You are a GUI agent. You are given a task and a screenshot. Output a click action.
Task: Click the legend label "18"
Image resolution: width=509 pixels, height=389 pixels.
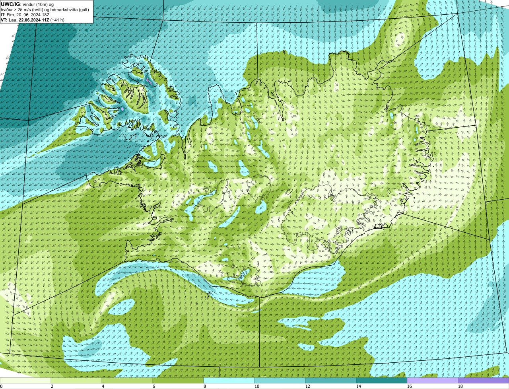click(460, 386)
